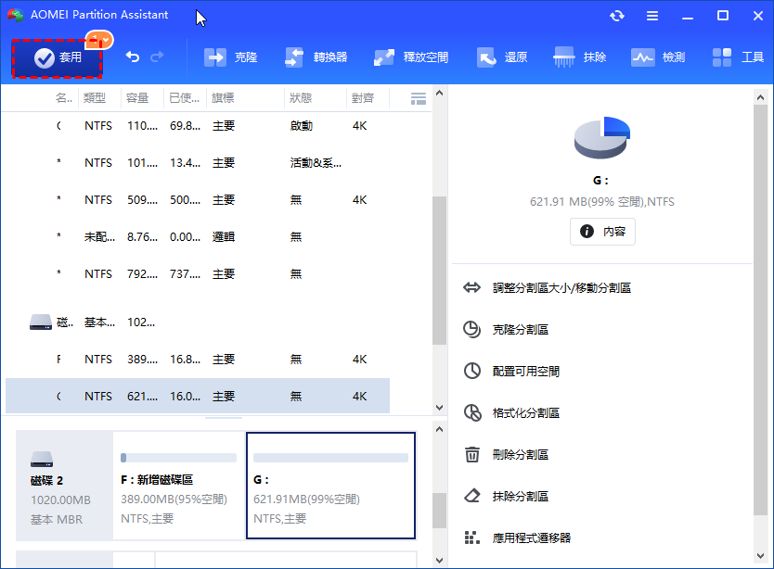
Task: Open the 克隆 clone tool
Action: pos(230,57)
